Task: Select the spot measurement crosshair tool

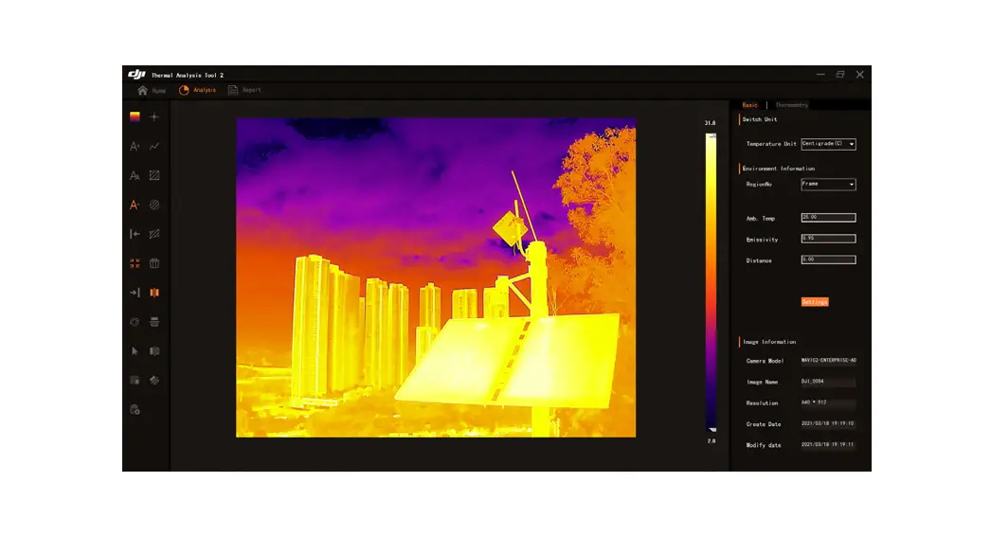Action: click(x=154, y=116)
